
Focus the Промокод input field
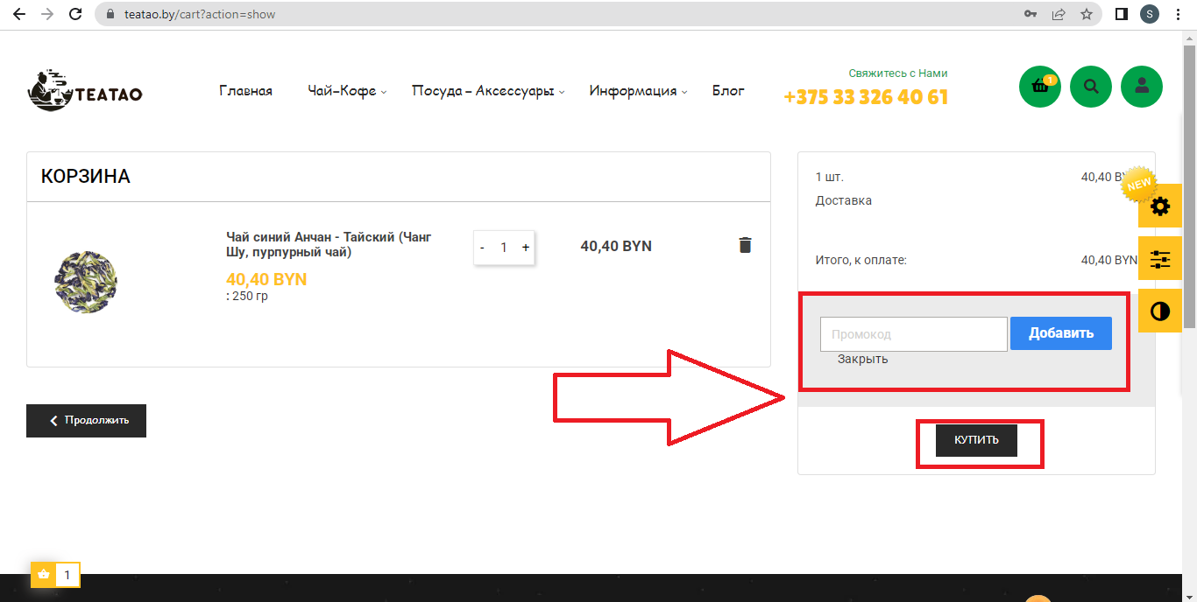click(913, 334)
